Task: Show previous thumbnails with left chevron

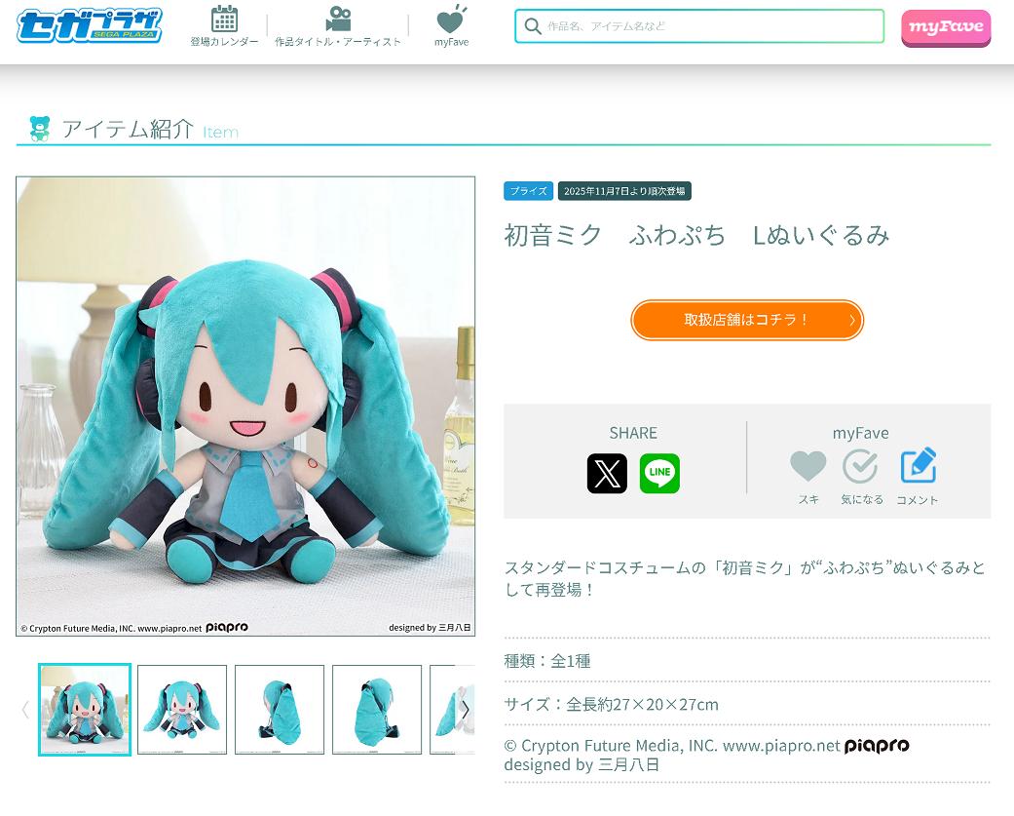Action: click(25, 710)
